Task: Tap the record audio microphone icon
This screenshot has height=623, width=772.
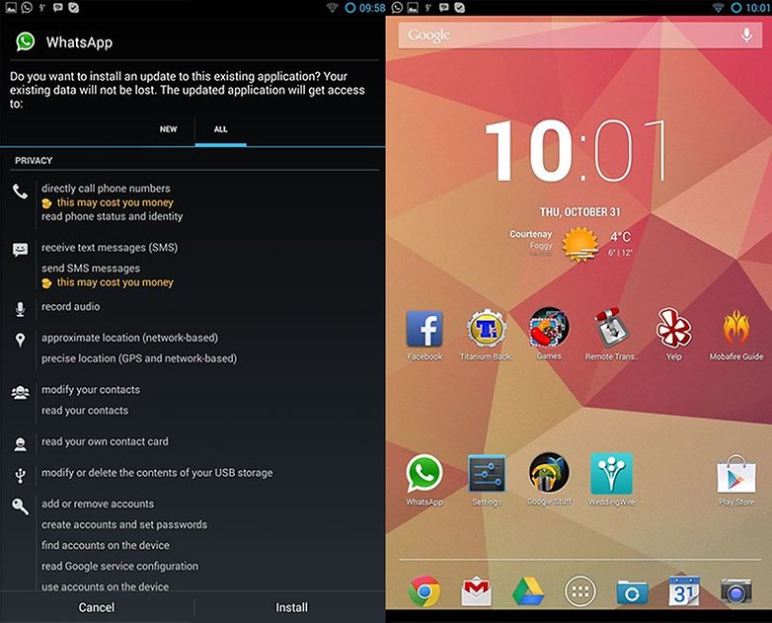Action: [20, 309]
